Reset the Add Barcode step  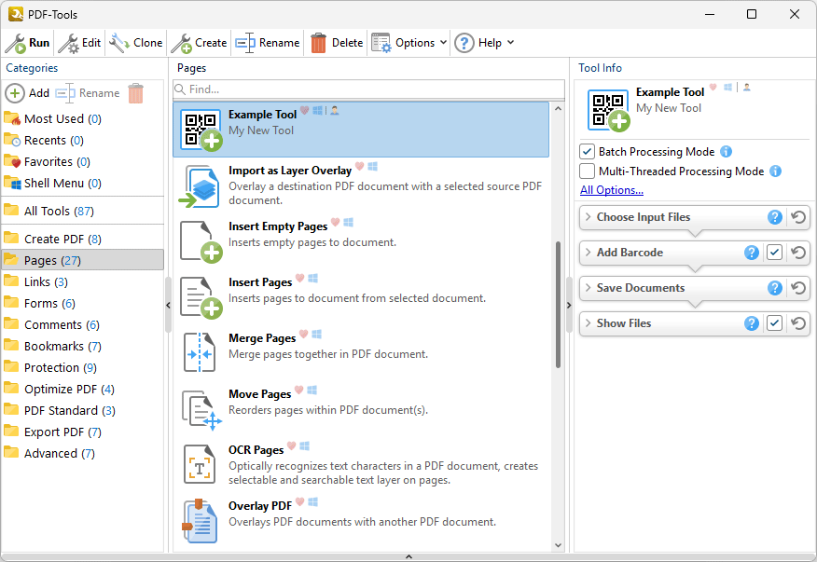[x=798, y=252]
